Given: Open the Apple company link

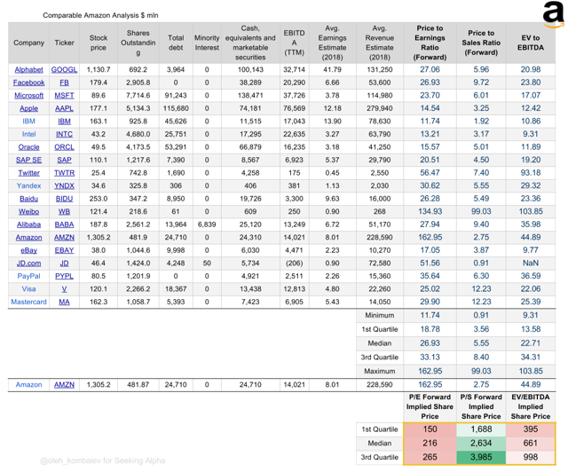Looking at the screenshot, I should [28, 108].
